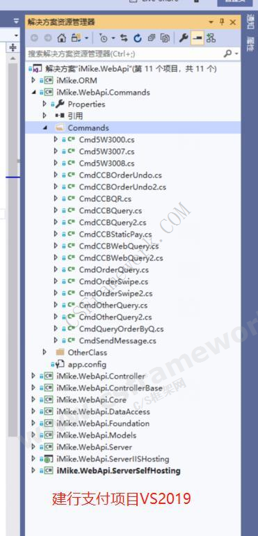Click Sync with Active Document icon
Viewport: 258px width, 536px height.
(124, 38)
